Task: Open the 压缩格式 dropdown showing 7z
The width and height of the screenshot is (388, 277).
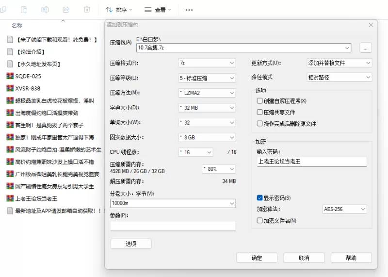Action: [x=207, y=63]
